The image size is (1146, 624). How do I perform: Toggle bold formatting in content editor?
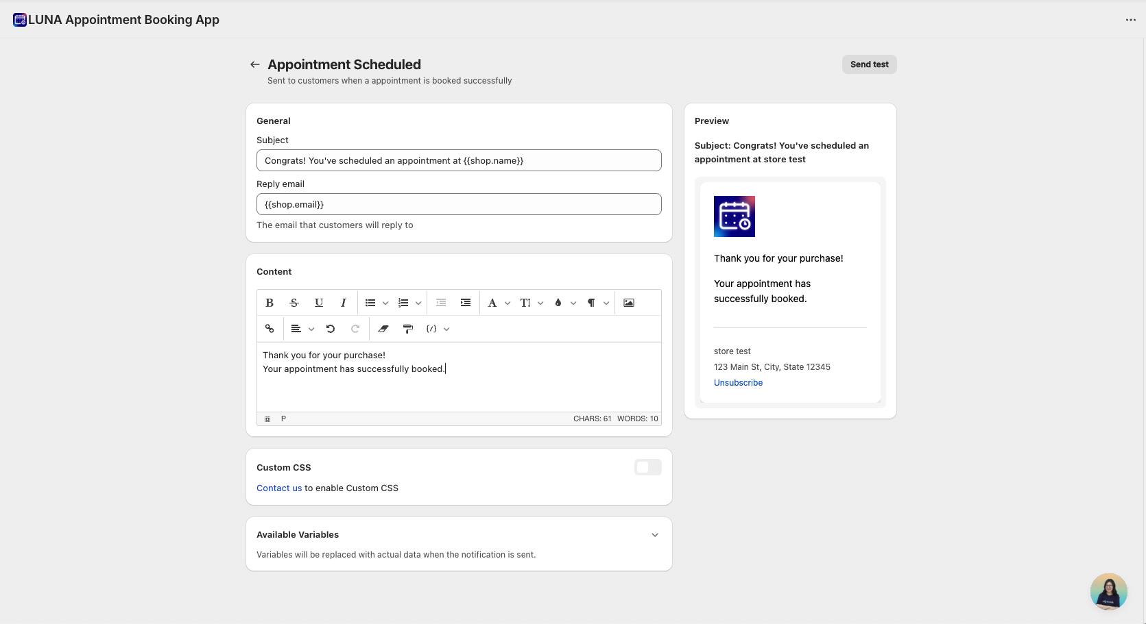[270, 303]
